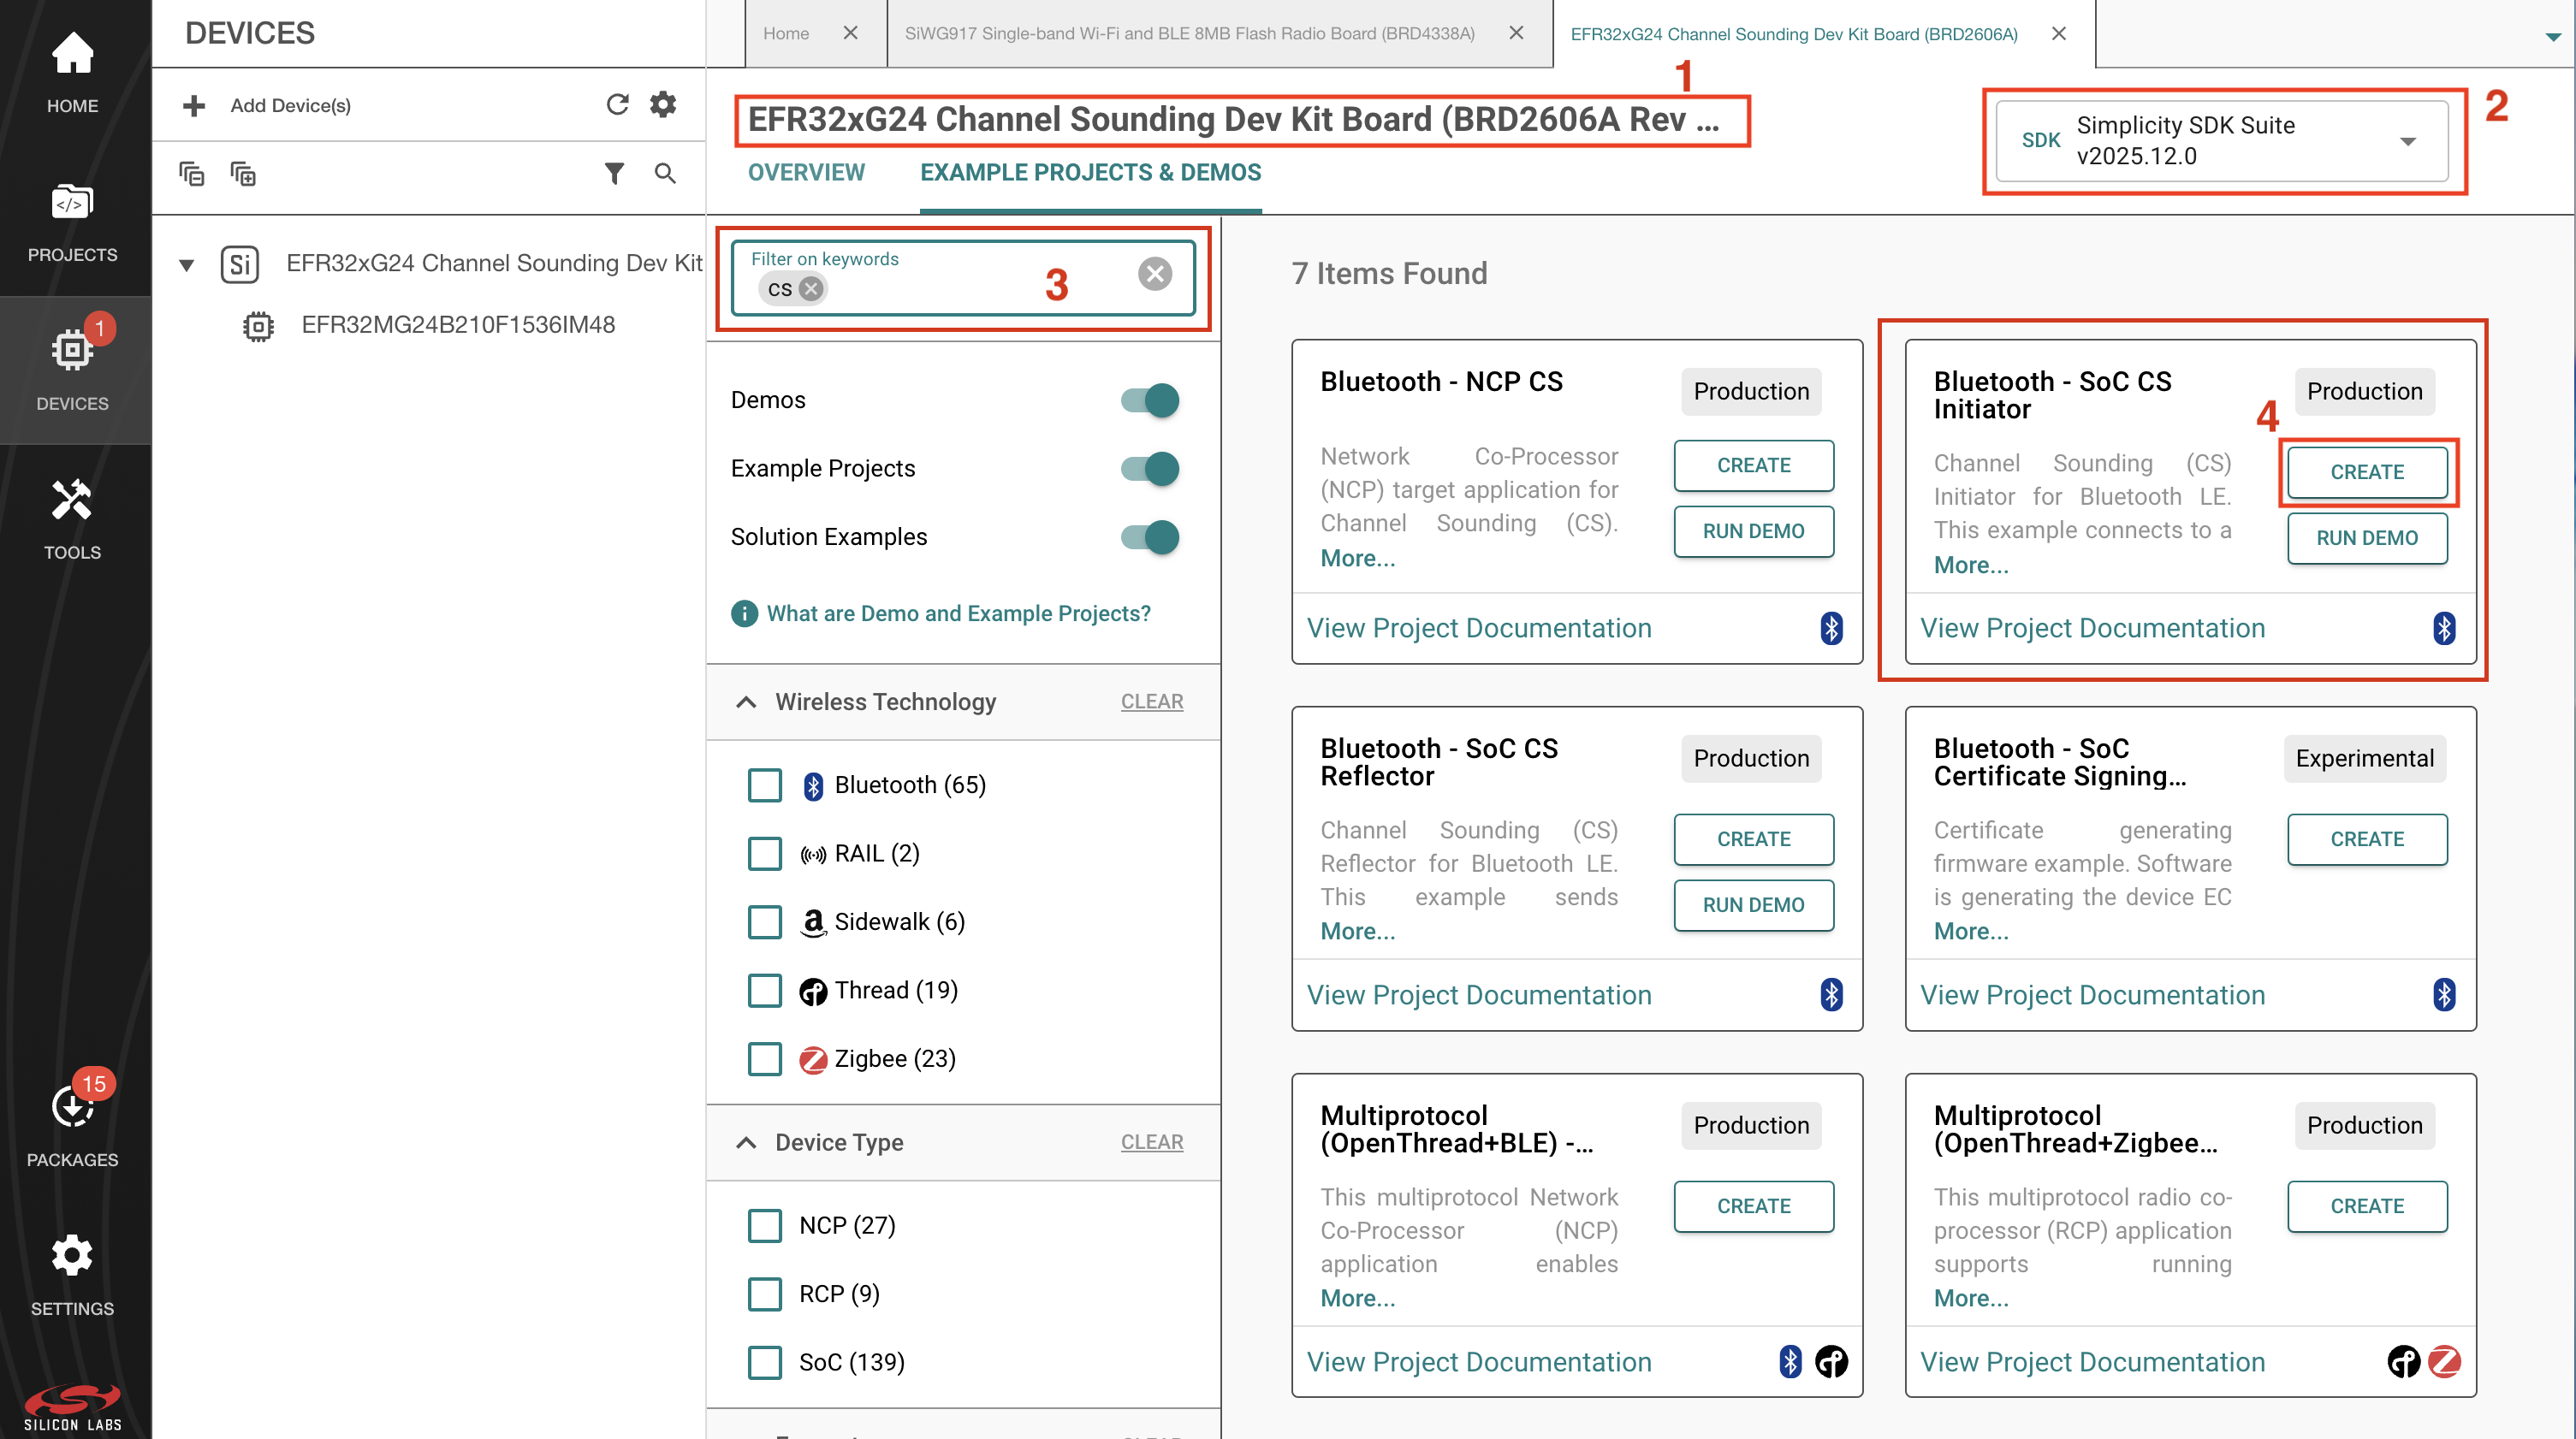
Task: Open the Tools view in sidebar
Action: click(x=73, y=519)
